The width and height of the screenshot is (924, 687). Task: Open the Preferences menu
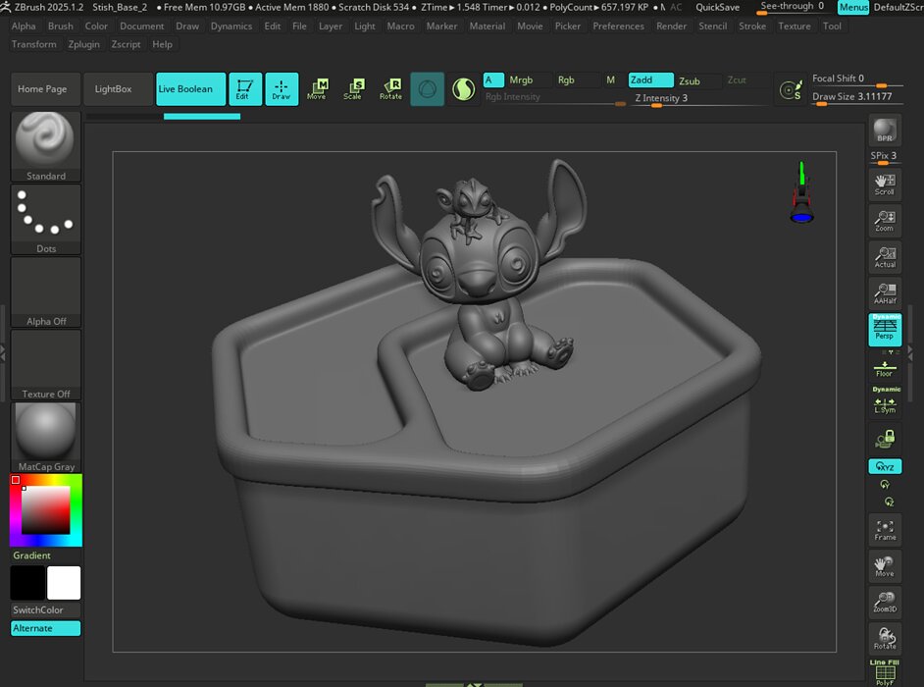click(618, 26)
